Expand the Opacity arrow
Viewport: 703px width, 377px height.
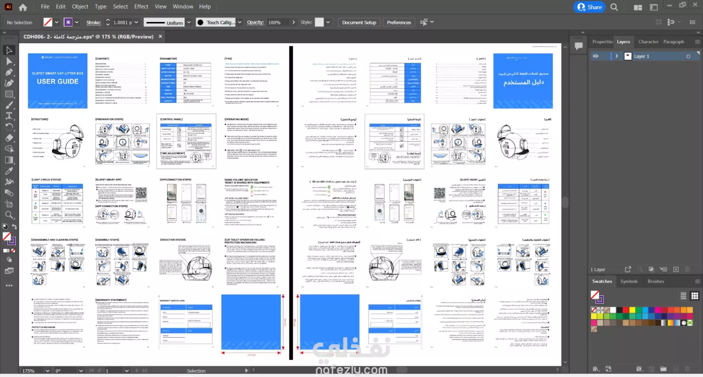click(x=294, y=22)
